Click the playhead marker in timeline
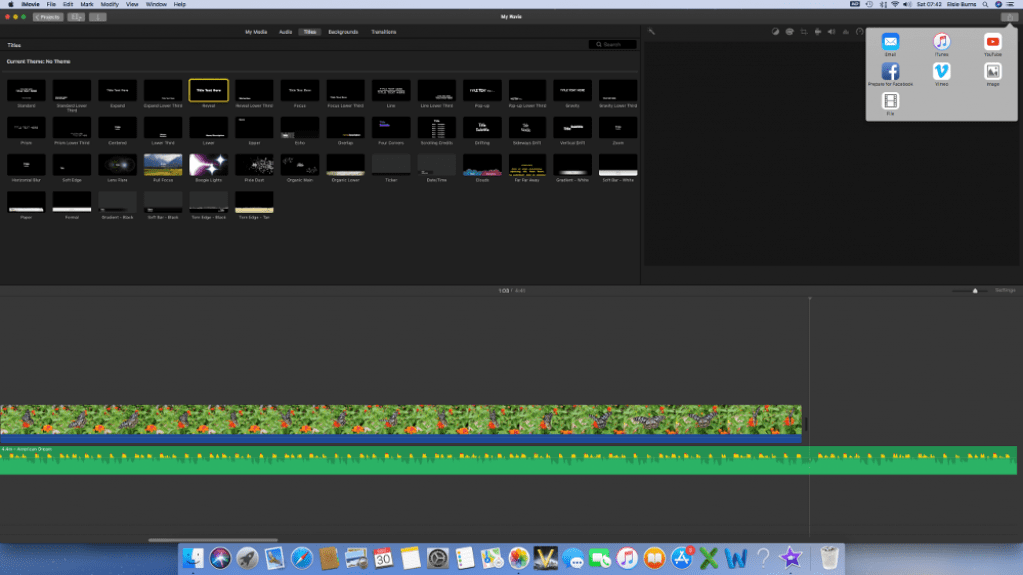Screen dimensions: 1023x575 tap(809, 298)
